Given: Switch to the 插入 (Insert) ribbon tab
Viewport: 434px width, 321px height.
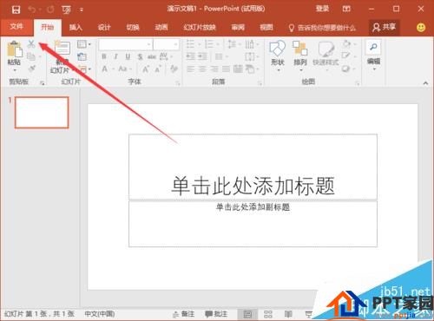Looking at the screenshot, I should (76, 28).
